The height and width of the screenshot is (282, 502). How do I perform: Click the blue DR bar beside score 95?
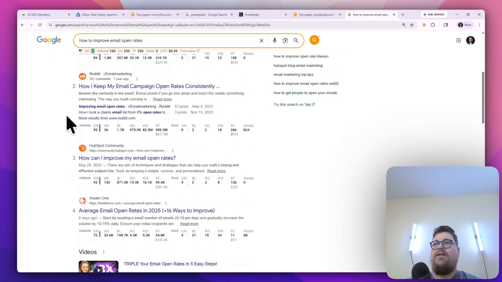point(99,128)
